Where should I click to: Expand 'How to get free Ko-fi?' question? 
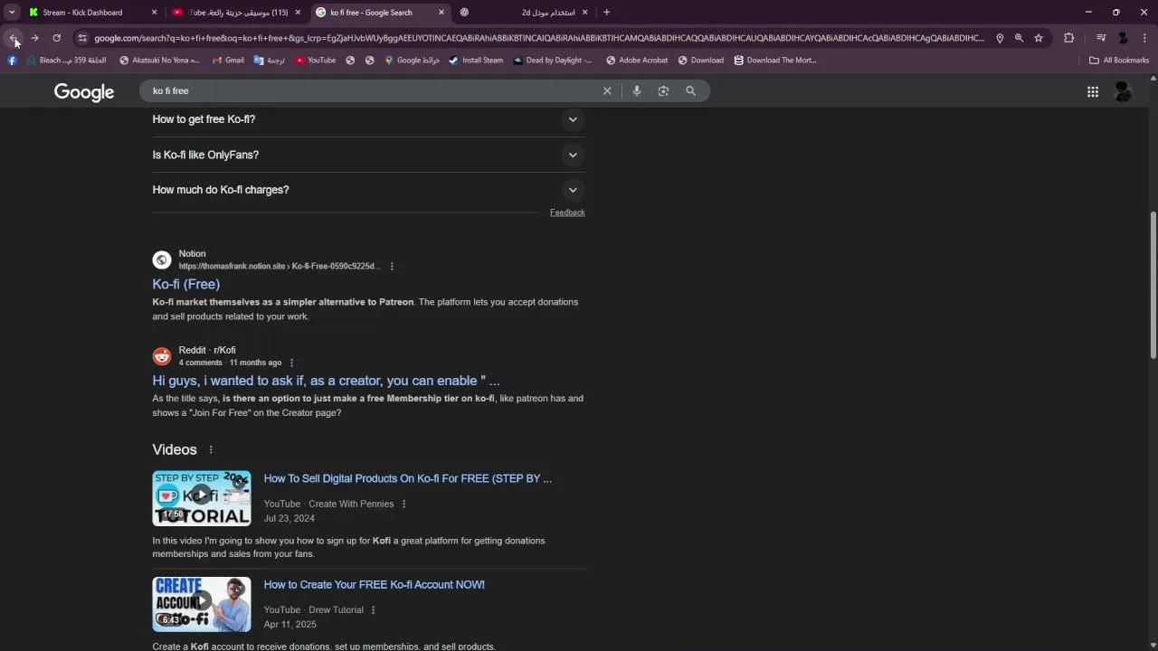point(368,119)
